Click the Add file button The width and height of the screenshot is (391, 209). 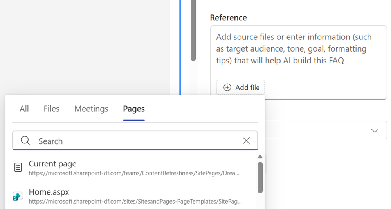240,88
